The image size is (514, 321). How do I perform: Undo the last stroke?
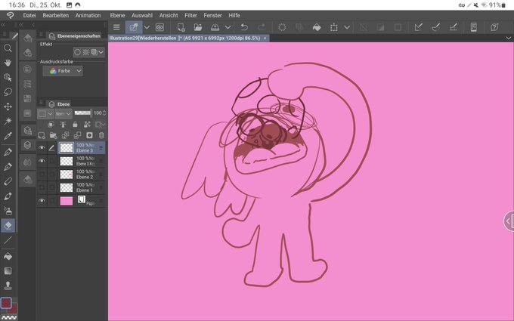coord(244,27)
